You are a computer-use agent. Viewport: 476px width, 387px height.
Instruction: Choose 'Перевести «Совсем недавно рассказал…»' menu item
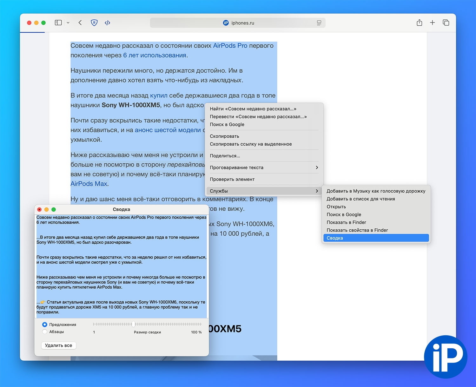tap(264, 117)
